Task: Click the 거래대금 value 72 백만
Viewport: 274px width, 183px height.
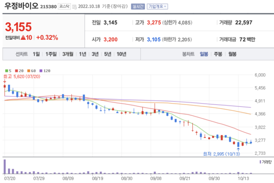Action: point(247,40)
